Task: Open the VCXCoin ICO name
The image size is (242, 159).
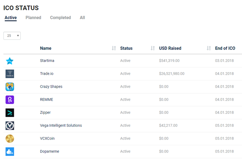Action: pyautogui.click(x=47, y=138)
